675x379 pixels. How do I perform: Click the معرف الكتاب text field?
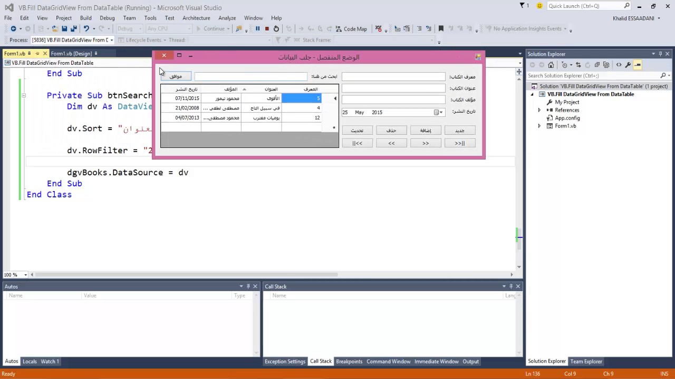pyautogui.click(x=393, y=76)
